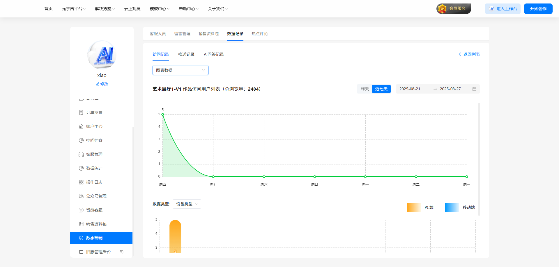Open the calendar icon on the date range

point(474,89)
